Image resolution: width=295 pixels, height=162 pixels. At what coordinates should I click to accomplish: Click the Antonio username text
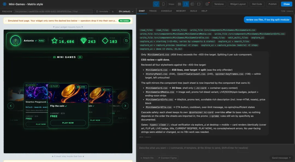click(29, 41)
